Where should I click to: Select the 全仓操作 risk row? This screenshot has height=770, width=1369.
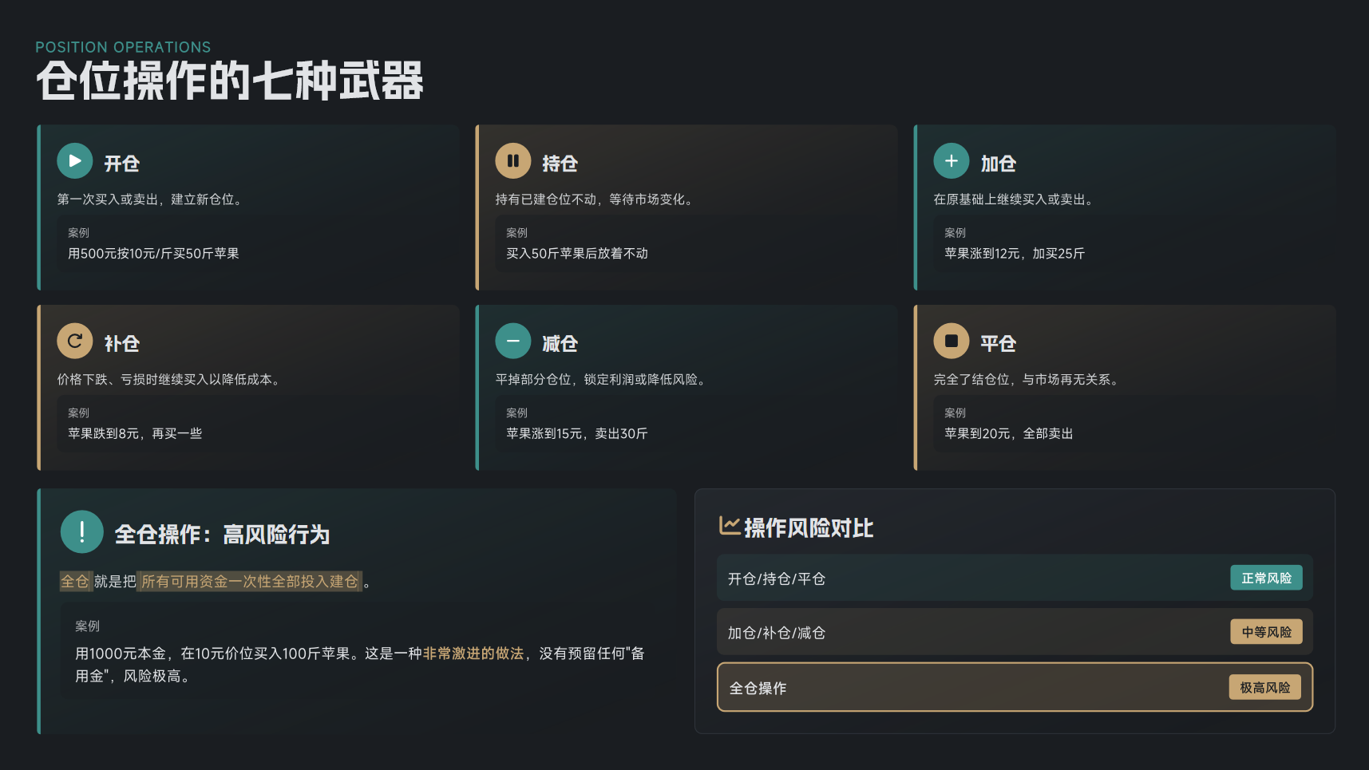coord(958,687)
